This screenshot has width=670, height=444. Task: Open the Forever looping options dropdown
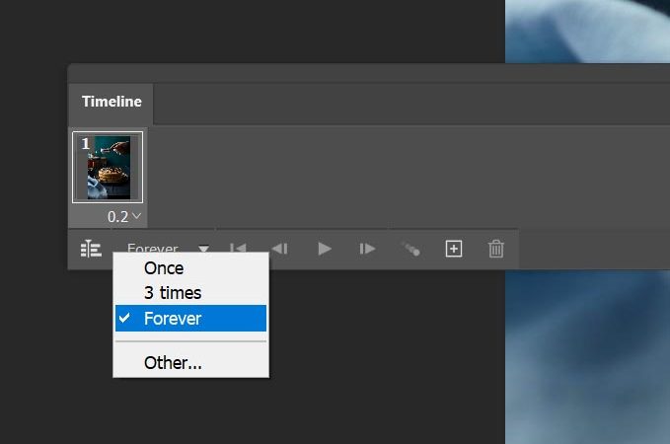coord(168,248)
